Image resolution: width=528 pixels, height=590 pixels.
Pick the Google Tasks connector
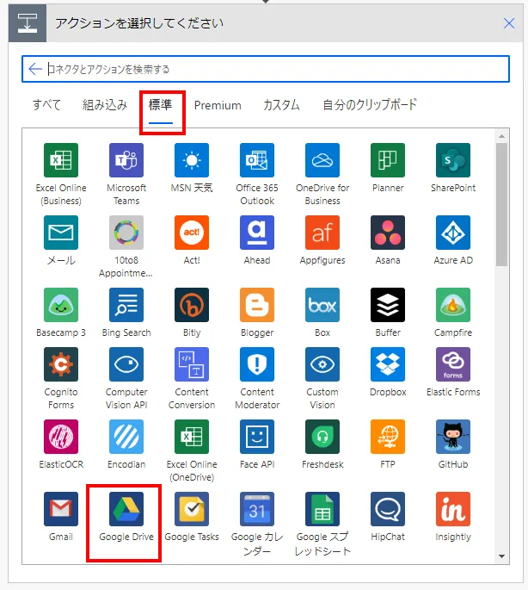[192, 509]
